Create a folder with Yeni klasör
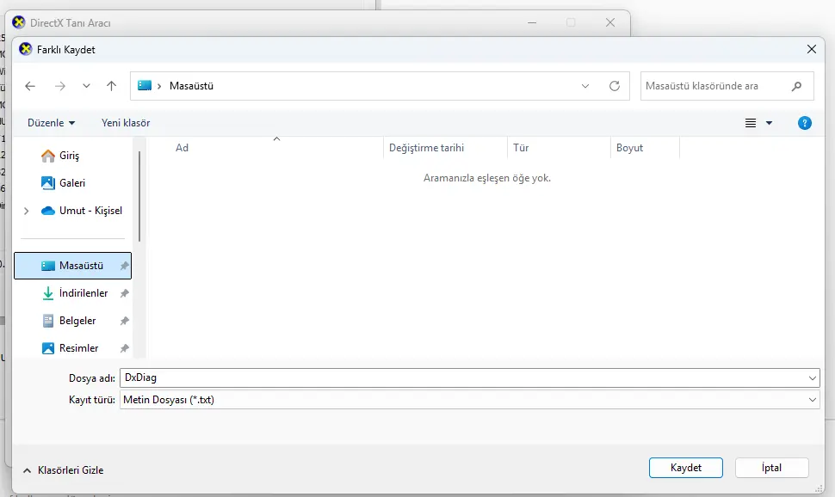 tap(126, 123)
